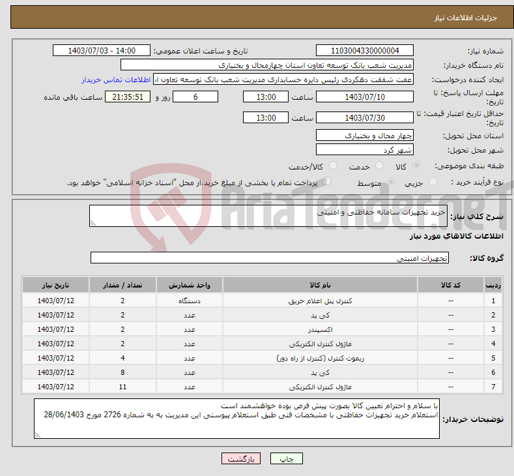Select the متوسط purchase type radio

tap(391, 182)
